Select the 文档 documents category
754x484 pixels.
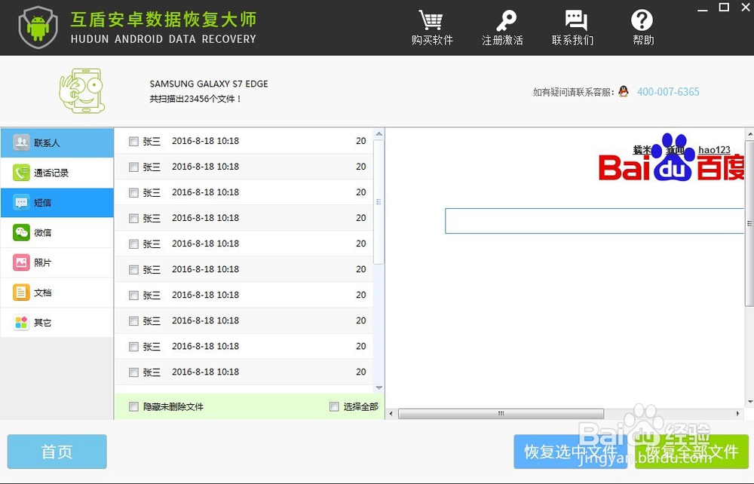pos(57,293)
